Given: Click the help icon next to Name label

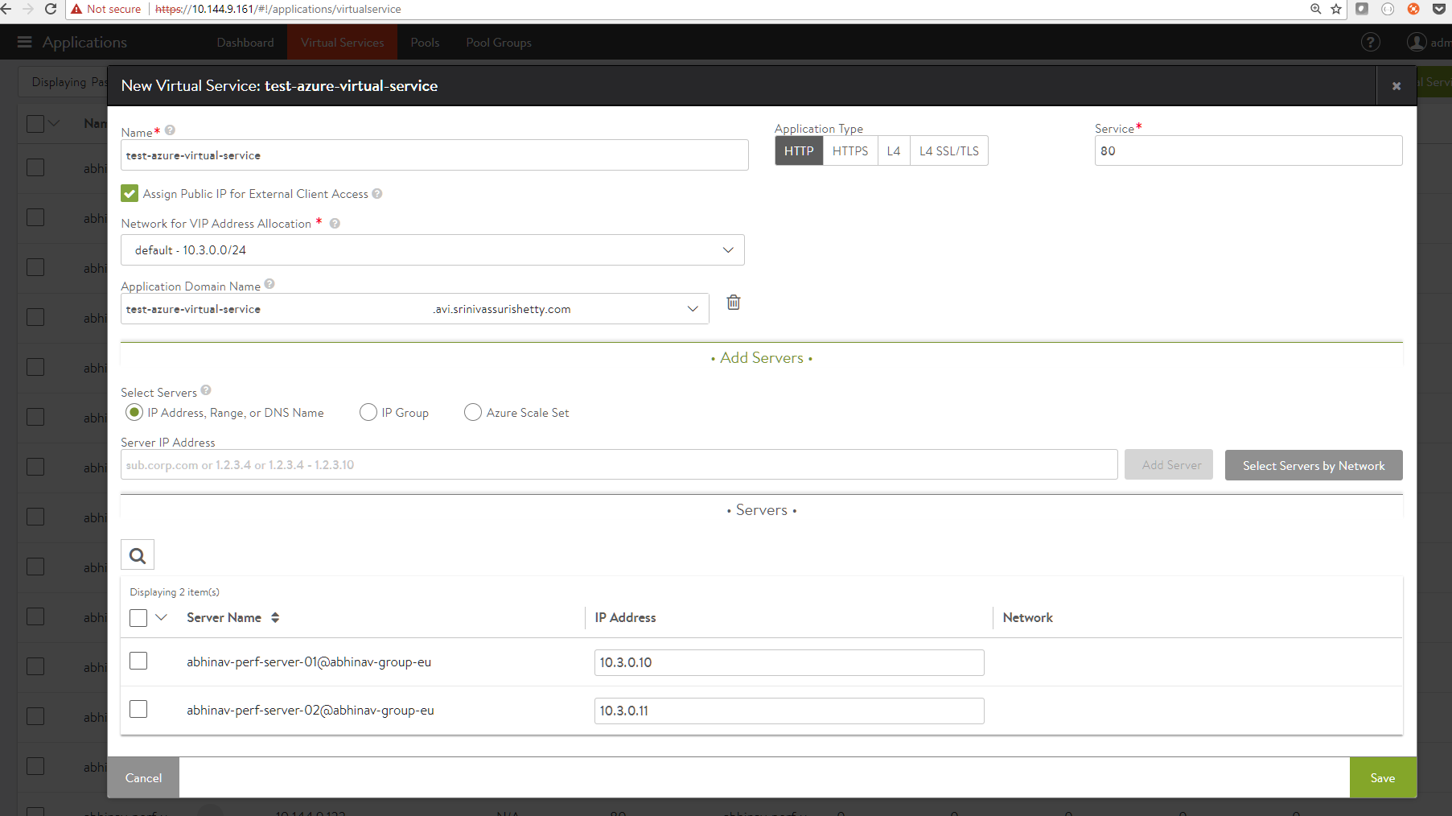Looking at the screenshot, I should 170,130.
